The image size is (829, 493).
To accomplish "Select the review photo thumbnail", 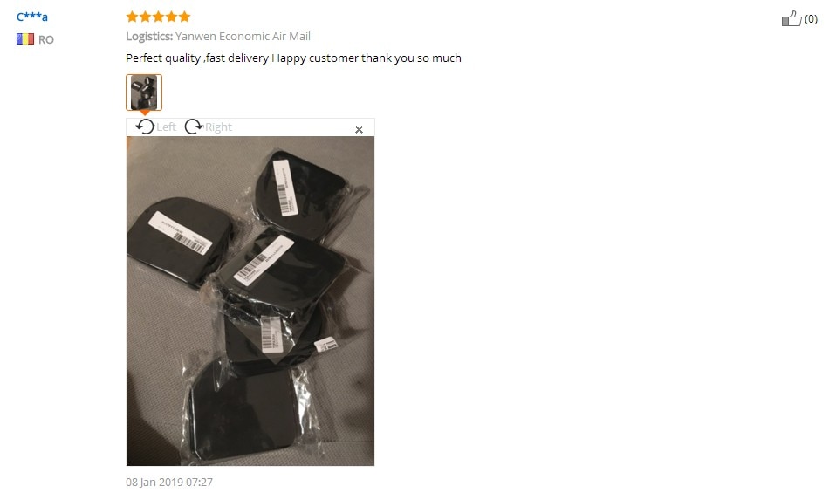I will (144, 92).
